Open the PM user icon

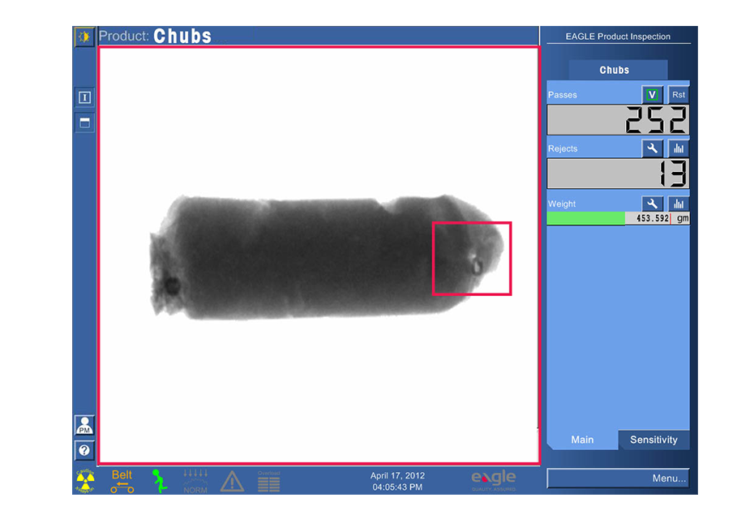[x=84, y=425]
